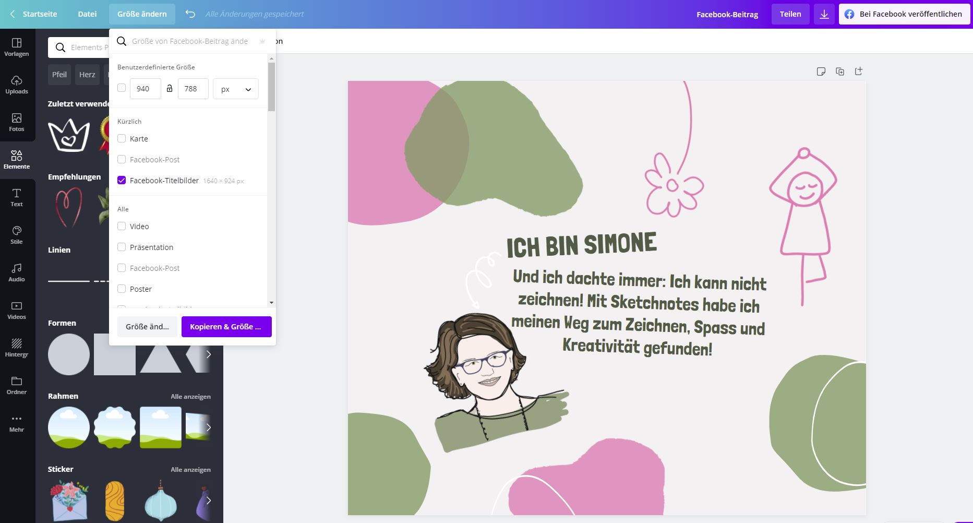Click the notes icon above canvas
The image size is (973, 523).
821,72
